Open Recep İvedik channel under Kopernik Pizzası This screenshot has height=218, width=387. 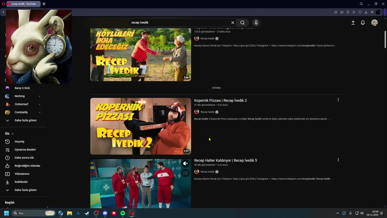[207, 112]
